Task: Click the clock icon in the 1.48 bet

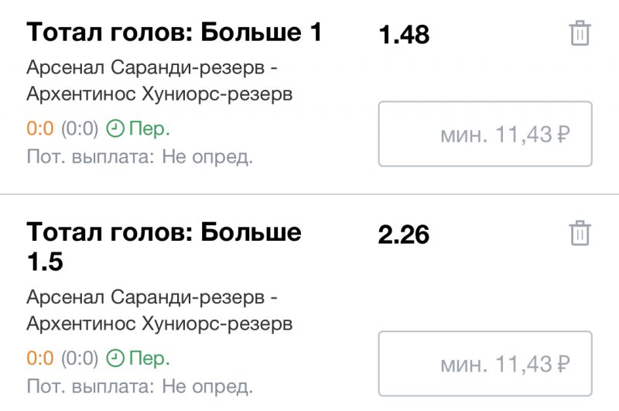Action: (x=115, y=128)
